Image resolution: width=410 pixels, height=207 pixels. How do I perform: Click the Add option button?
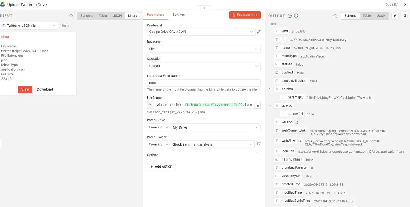pyautogui.click(x=161, y=166)
